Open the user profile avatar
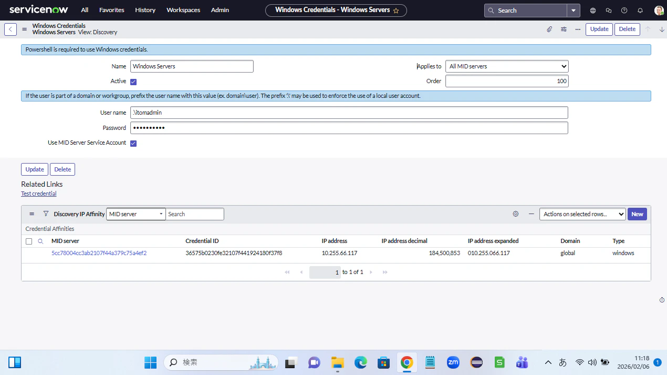This screenshot has width=667, height=375. tap(659, 11)
